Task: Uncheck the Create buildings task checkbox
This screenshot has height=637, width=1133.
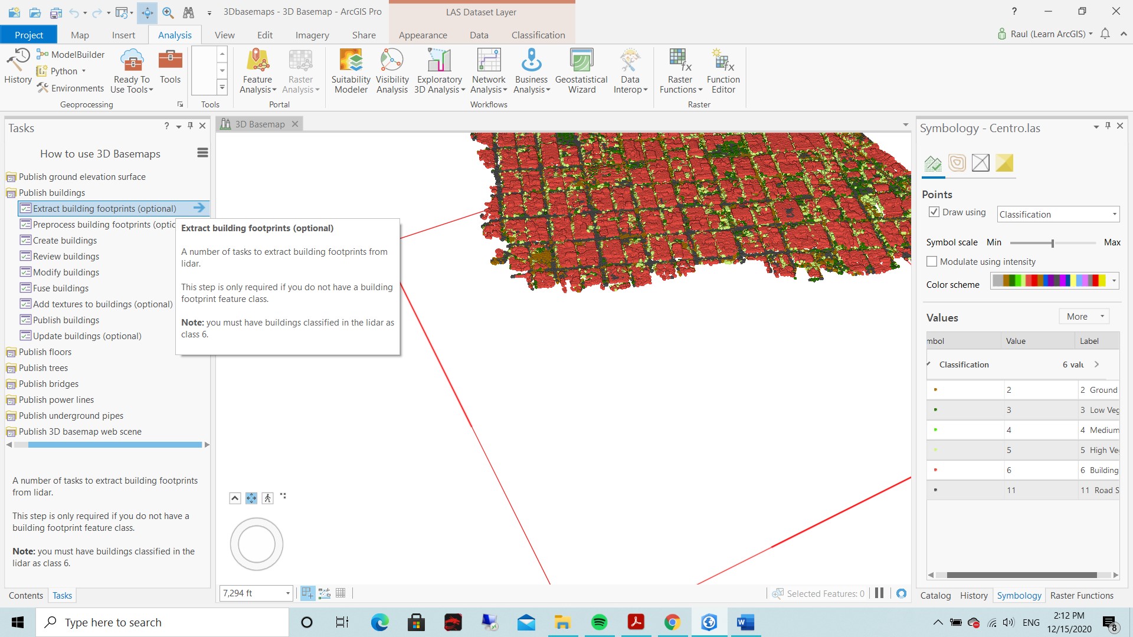Action: point(26,240)
